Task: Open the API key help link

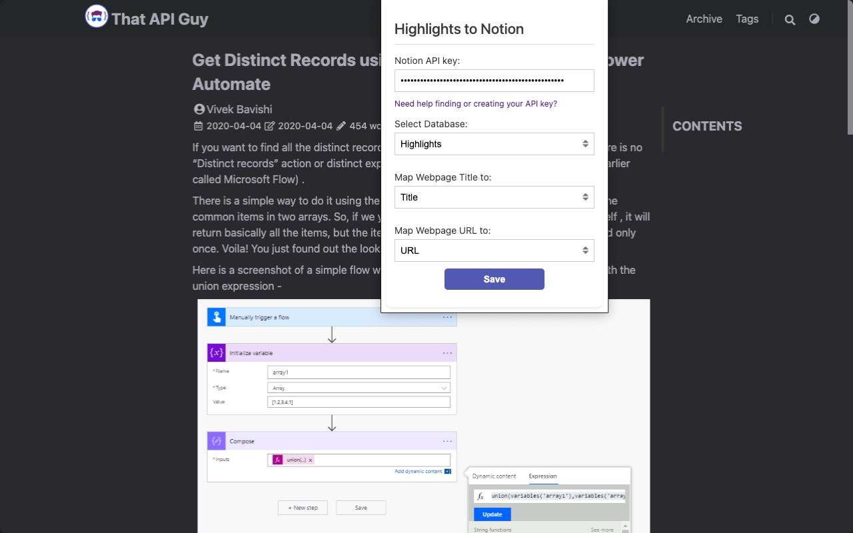Action: click(476, 104)
